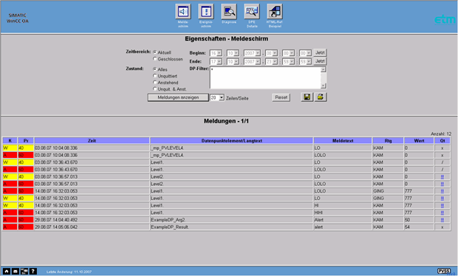Click Jetzt button next to Beginn
The height and width of the screenshot is (276, 458).
(x=320, y=53)
